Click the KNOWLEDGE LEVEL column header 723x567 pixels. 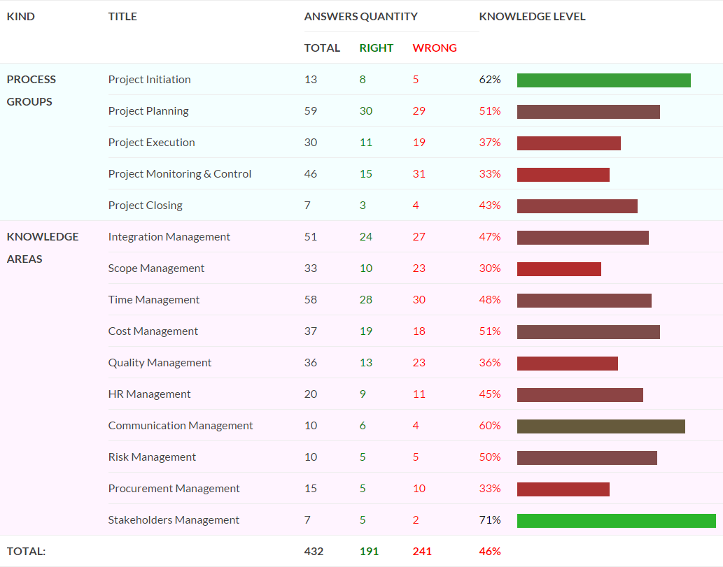(532, 17)
